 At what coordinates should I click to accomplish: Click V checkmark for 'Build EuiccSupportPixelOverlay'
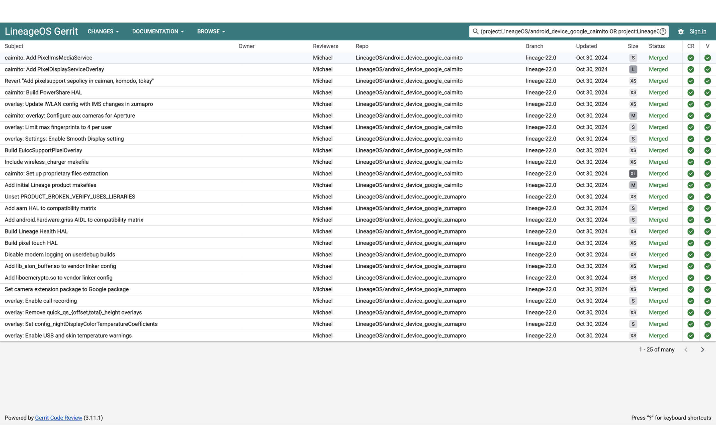(708, 150)
